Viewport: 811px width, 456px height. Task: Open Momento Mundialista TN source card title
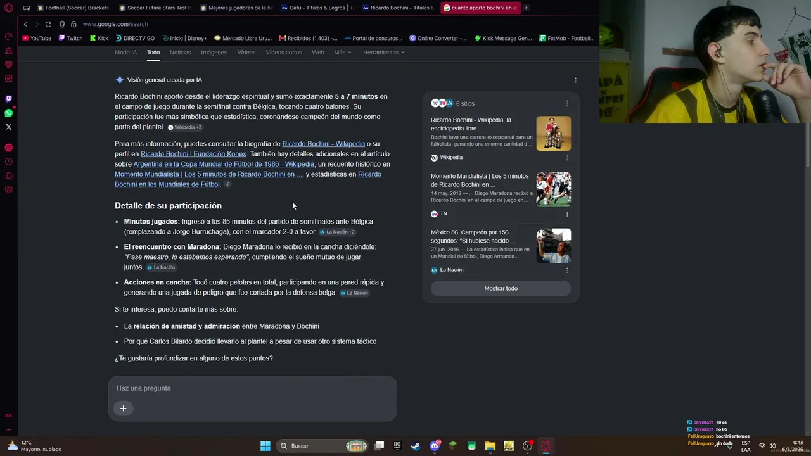click(480, 180)
